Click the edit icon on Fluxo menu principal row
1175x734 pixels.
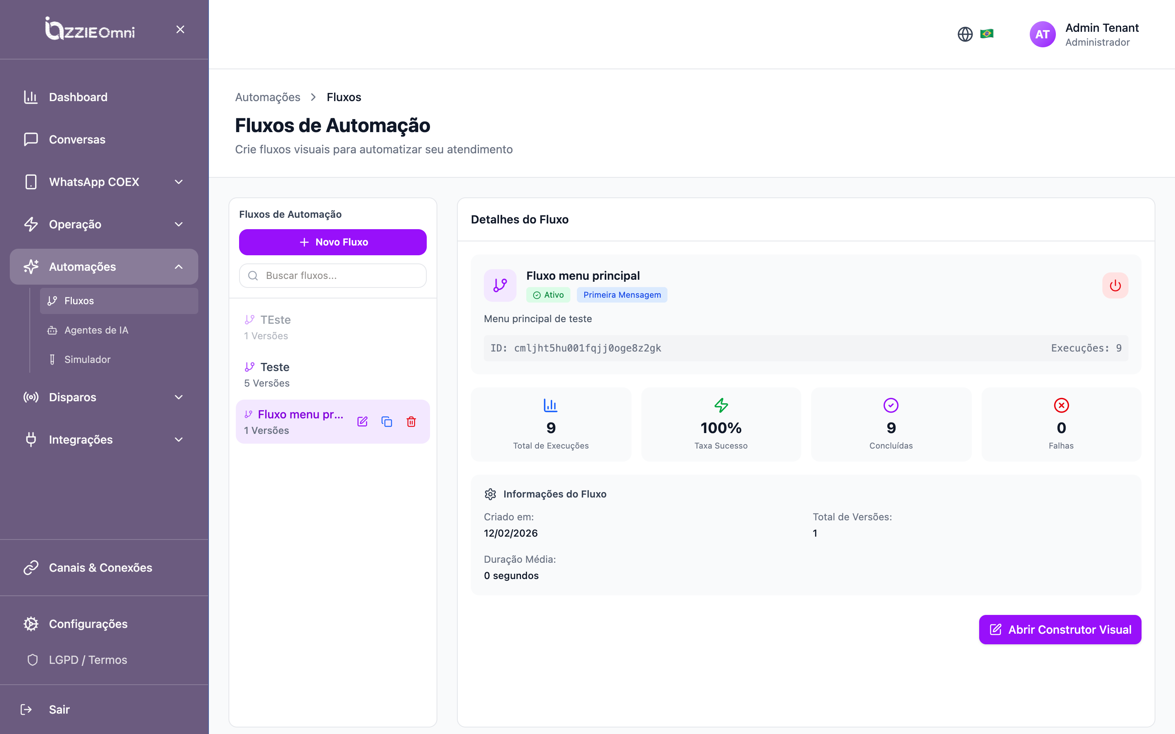point(362,421)
